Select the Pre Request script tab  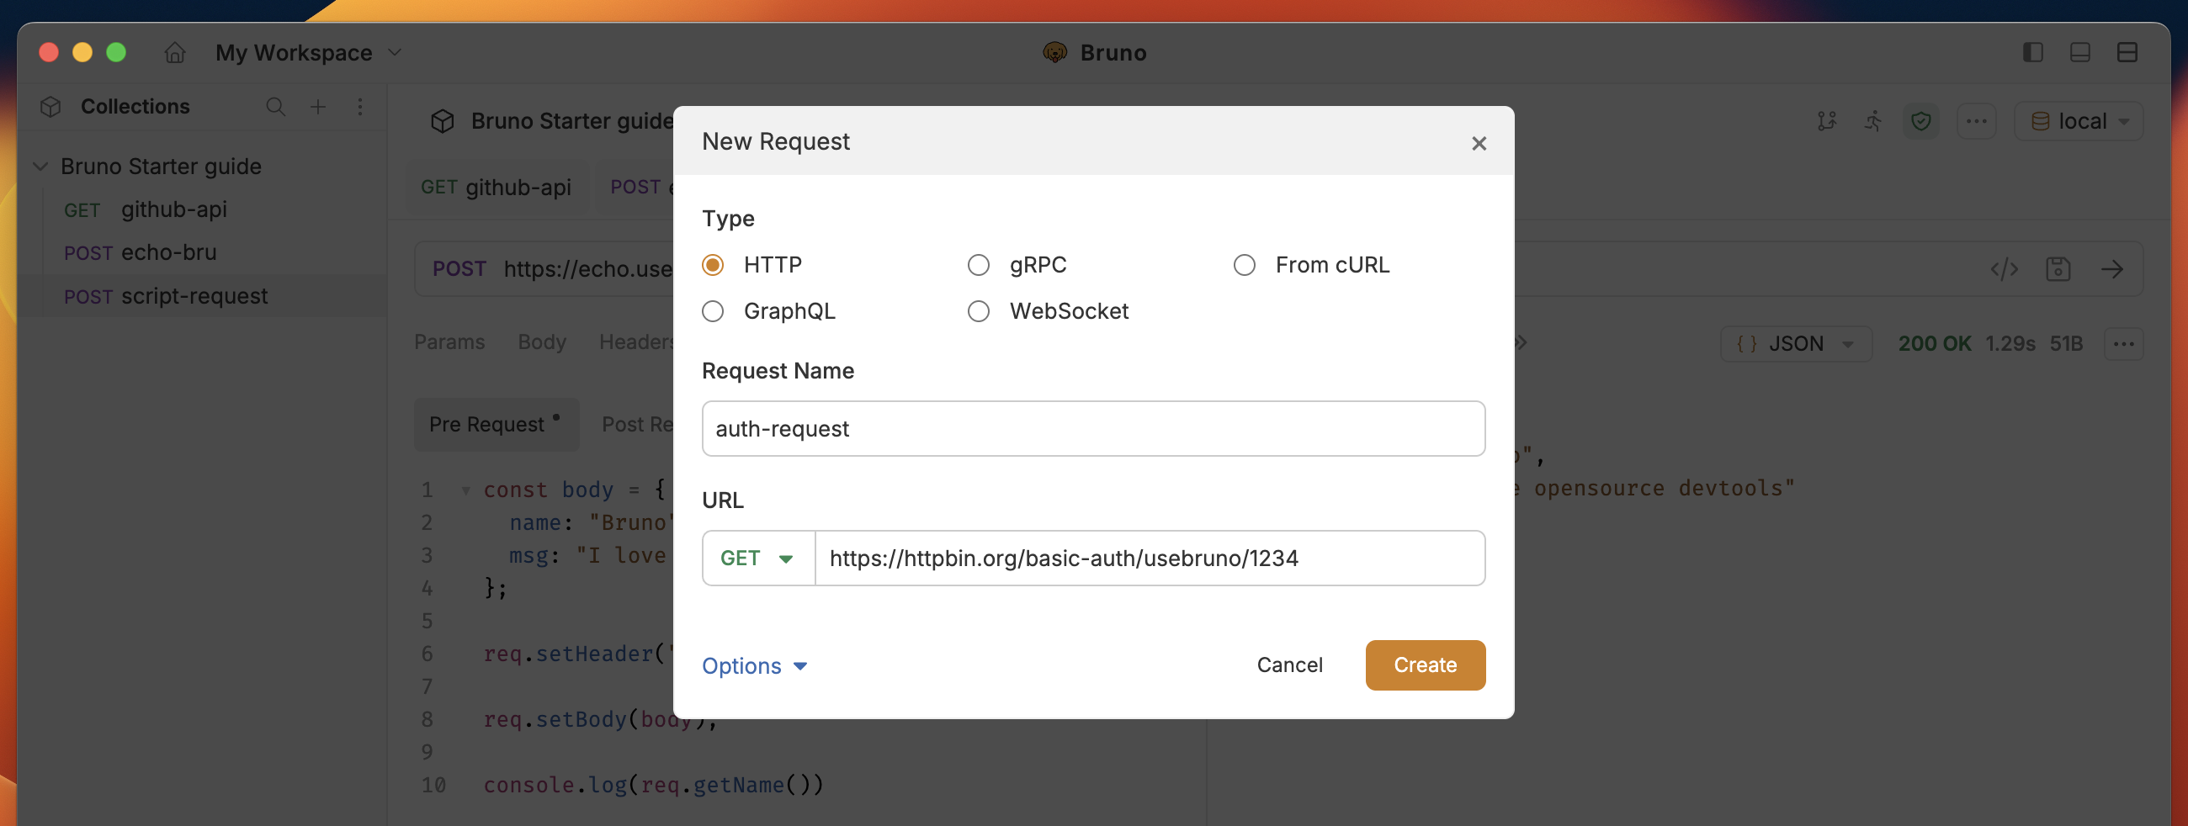click(496, 425)
